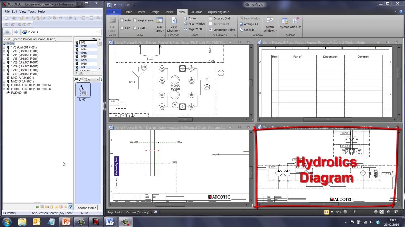Open the Windows Start menu
The image size is (405, 227).
click(x=7, y=222)
